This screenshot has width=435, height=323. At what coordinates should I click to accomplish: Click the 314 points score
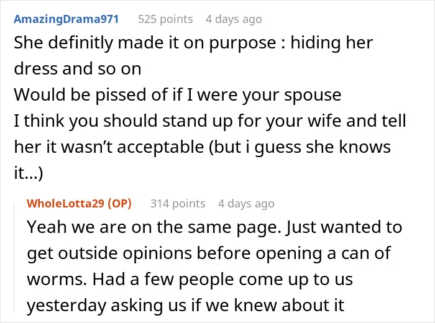[x=178, y=204]
